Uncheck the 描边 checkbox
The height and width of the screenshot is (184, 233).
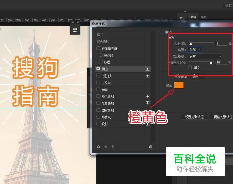click(x=98, y=69)
